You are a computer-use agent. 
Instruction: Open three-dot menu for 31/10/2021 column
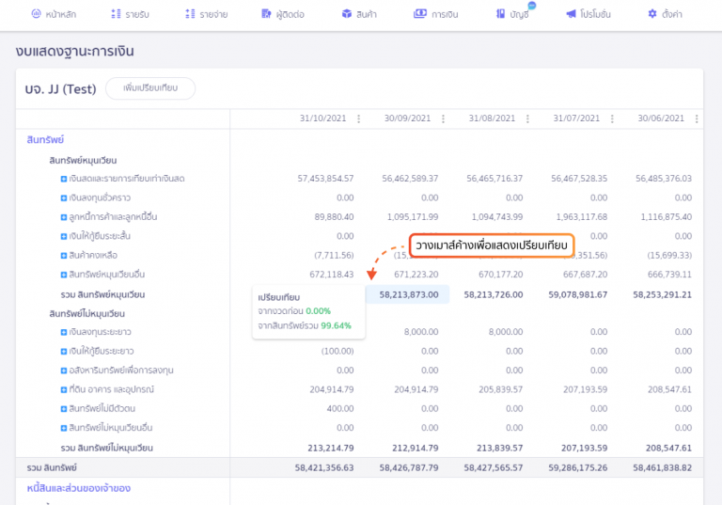pyautogui.click(x=359, y=119)
